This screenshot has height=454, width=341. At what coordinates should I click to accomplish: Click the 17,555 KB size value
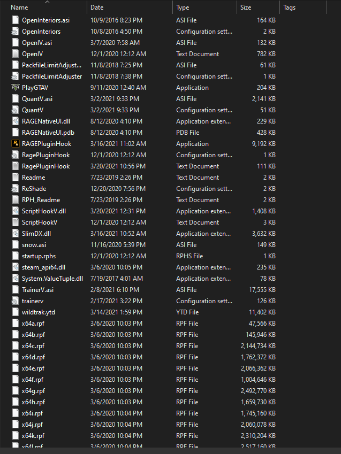point(262,290)
